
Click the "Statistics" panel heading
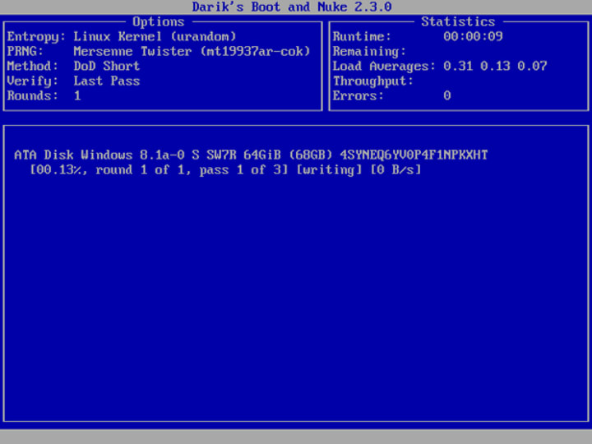tap(458, 22)
